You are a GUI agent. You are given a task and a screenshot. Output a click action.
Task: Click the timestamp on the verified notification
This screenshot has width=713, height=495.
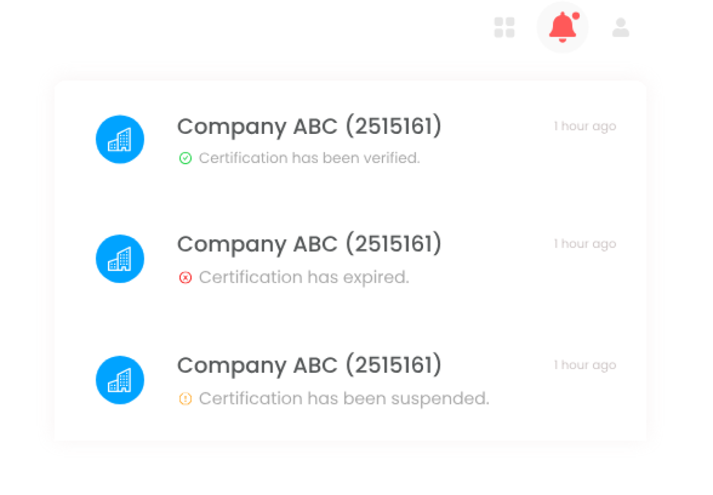point(585,126)
